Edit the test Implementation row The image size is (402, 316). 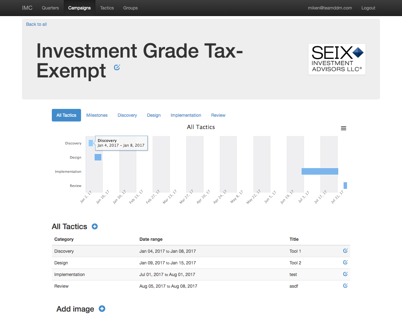click(345, 274)
